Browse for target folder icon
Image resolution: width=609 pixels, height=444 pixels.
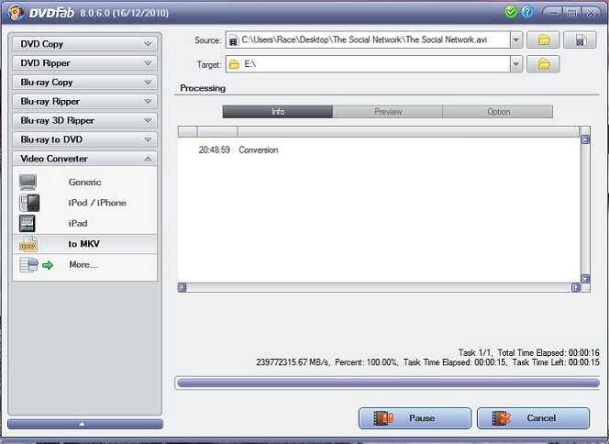coord(543,64)
